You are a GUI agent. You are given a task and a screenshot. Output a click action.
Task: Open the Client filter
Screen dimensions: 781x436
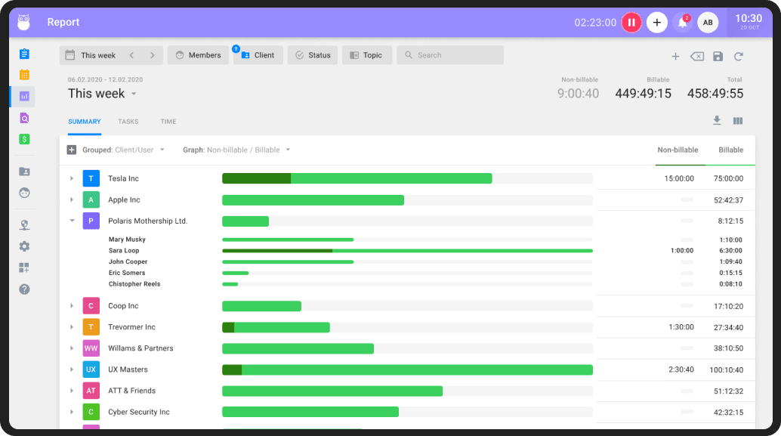click(258, 55)
